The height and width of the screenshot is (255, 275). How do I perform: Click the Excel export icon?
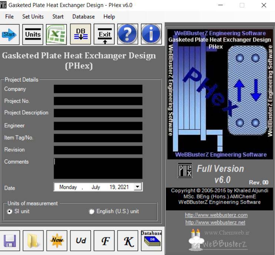[x=56, y=34]
